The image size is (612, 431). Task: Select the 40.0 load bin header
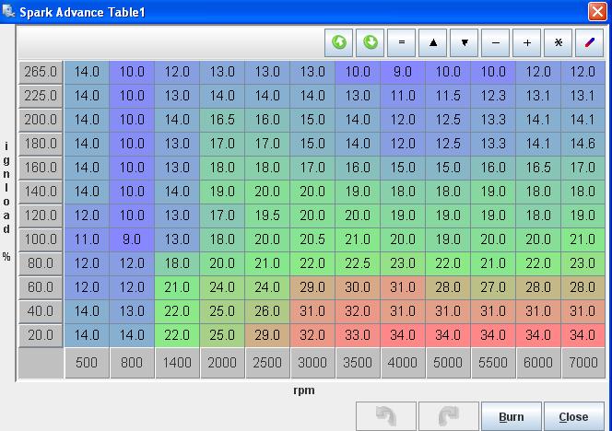[41, 311]
